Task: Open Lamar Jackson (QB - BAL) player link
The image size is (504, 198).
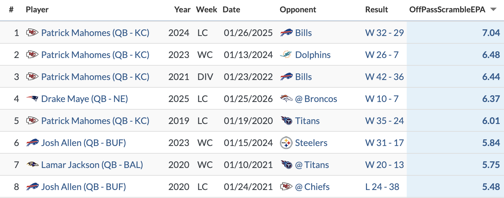Action: (92, 165)
